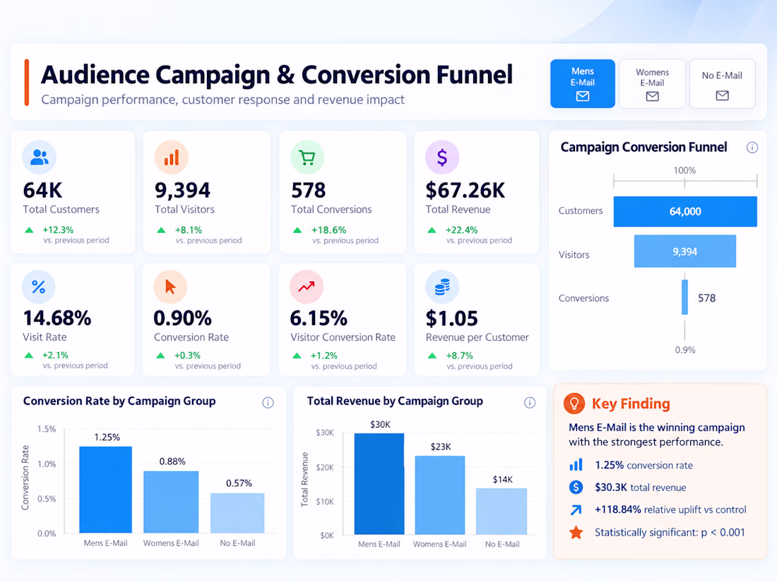Click the trending arrow Visitor Conversion icon
777x582 pixels.
coord(307,286)
